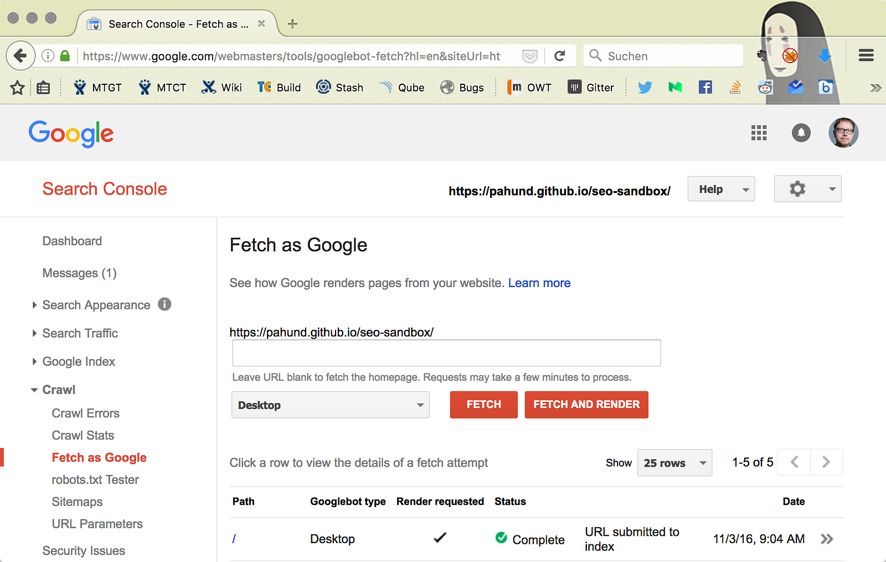
Task: Click the FETCH AND RENDER button
Action: point(586,405)
